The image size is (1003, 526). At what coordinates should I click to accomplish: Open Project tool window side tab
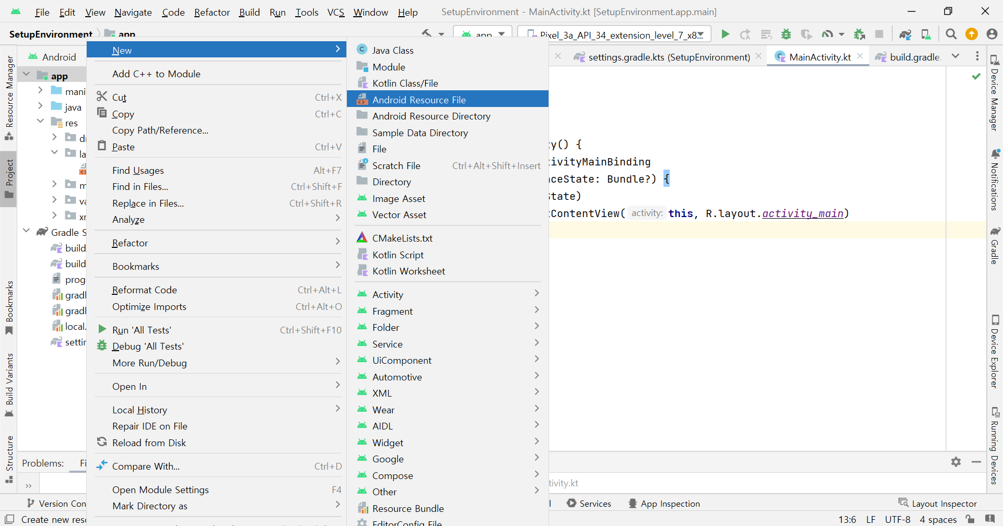pos(9,178)
